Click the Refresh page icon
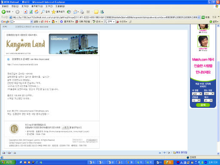Screen dimensions: 220x165 [x=31, y=12]
